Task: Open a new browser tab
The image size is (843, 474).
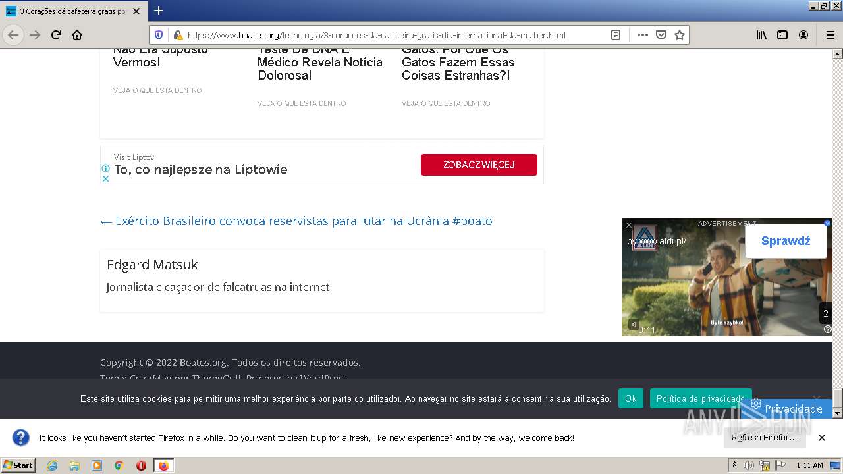Action: tap(159, 11)
